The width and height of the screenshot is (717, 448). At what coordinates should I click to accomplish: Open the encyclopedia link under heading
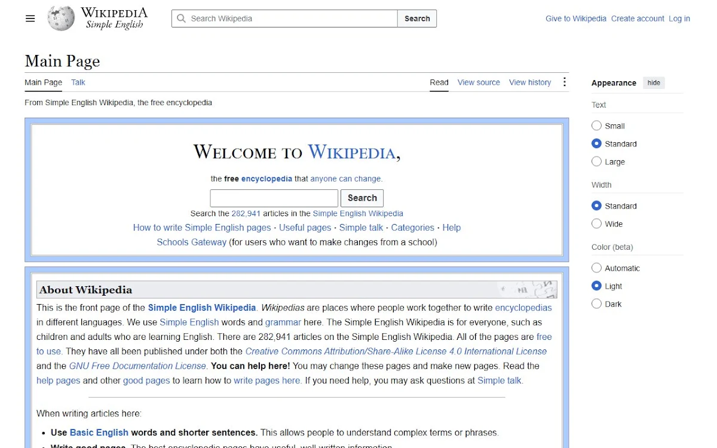pyautogui.click(x=266, y=179)
